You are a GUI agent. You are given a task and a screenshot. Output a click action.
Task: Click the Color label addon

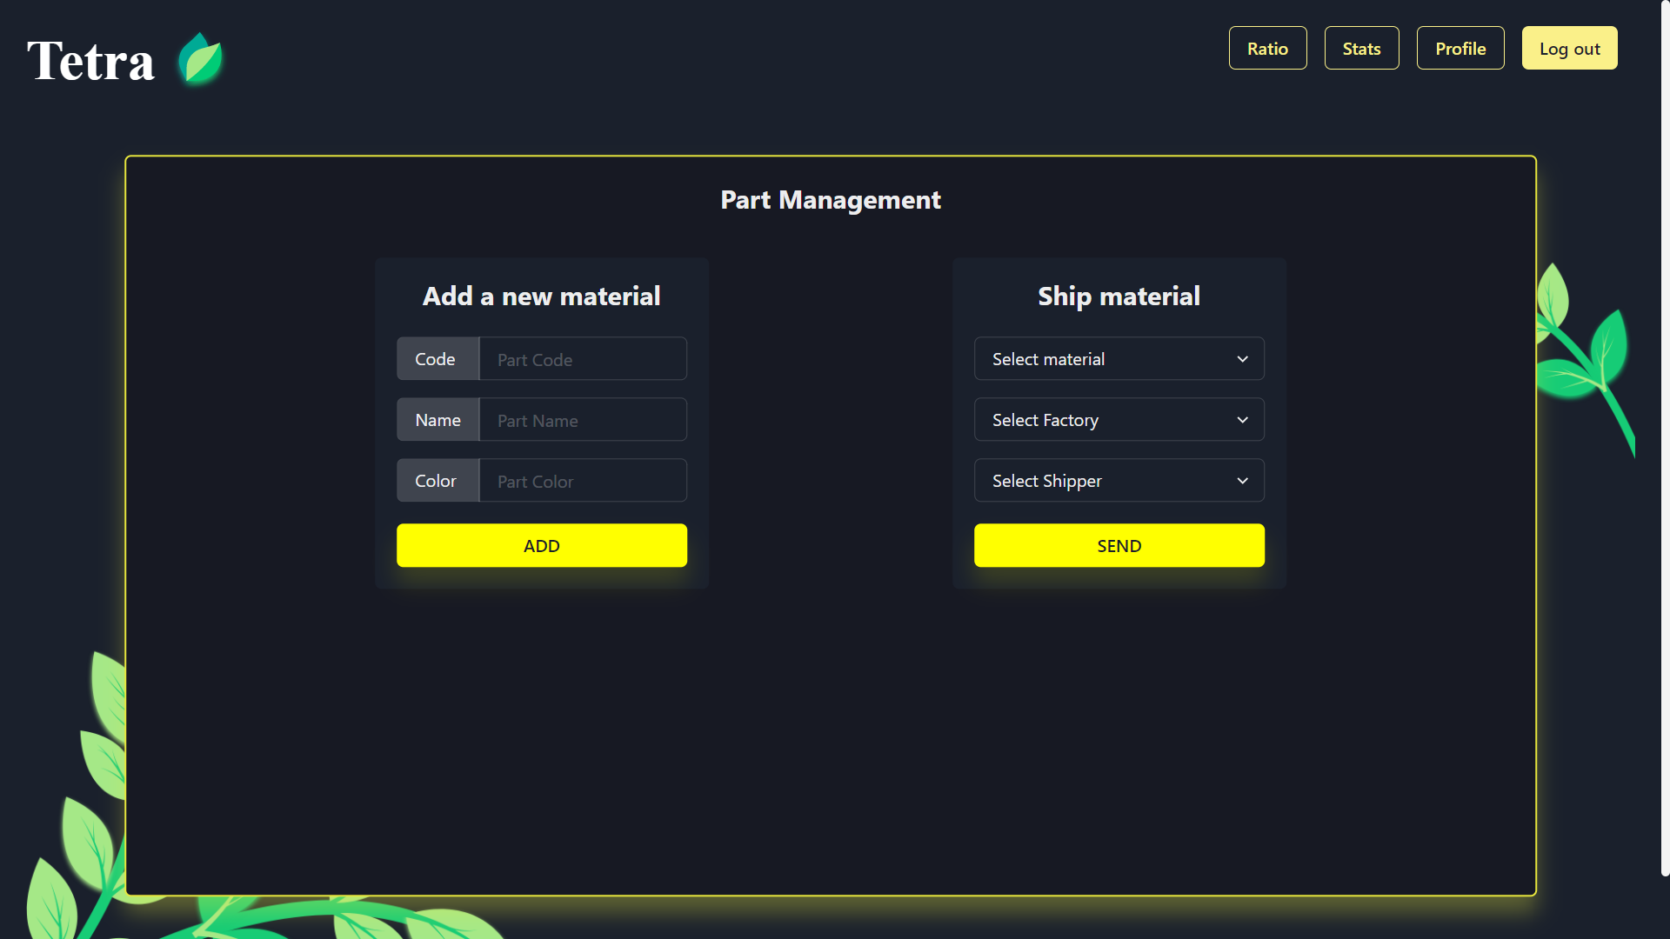click(x=438, y=481)
